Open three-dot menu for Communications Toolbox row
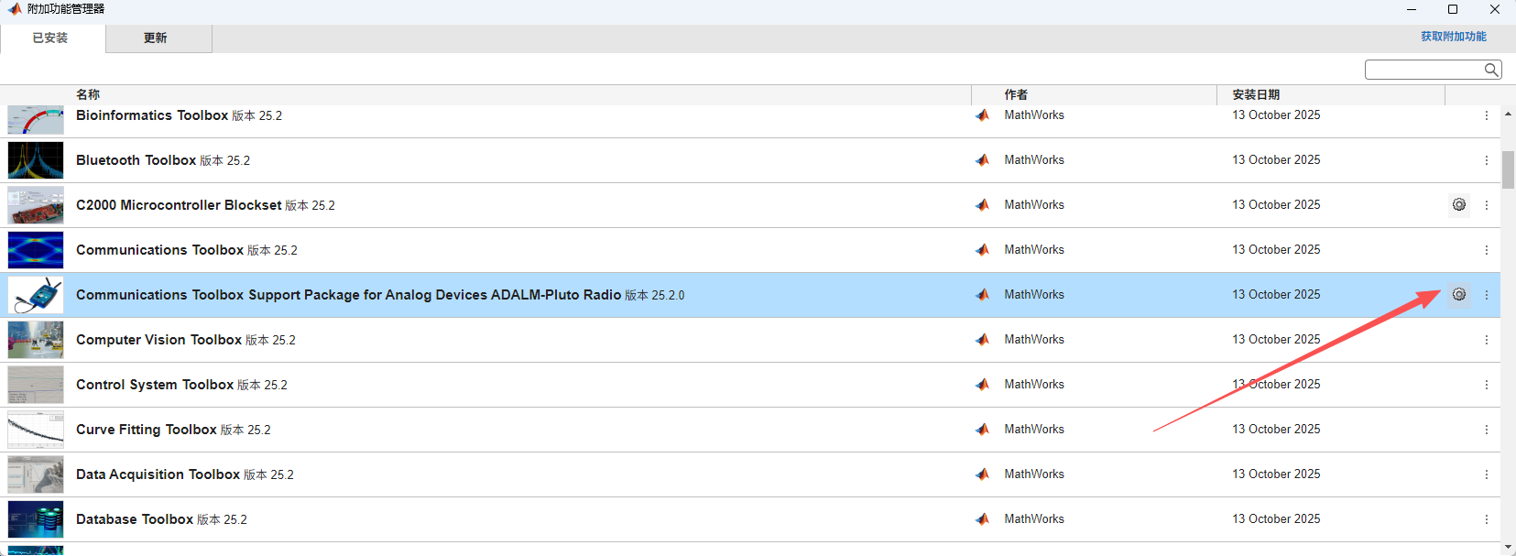1516x556 pixels. coord(1487,250)
